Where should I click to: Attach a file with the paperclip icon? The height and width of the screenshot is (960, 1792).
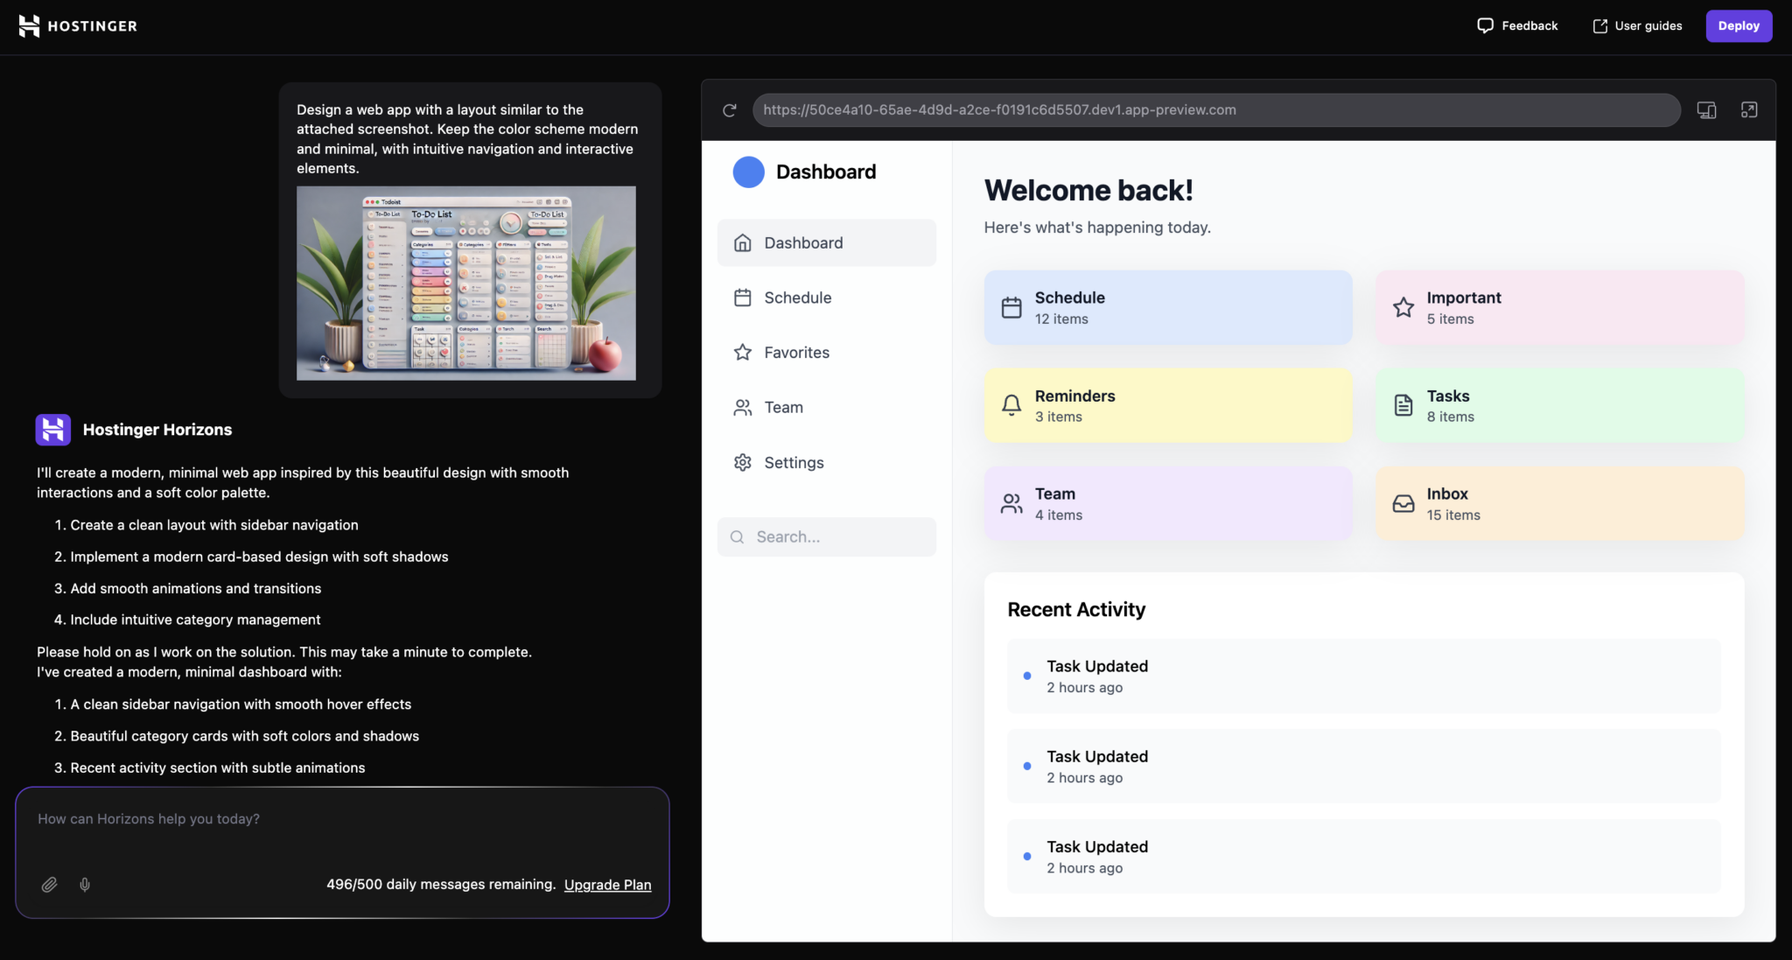(x=50, y=885)
